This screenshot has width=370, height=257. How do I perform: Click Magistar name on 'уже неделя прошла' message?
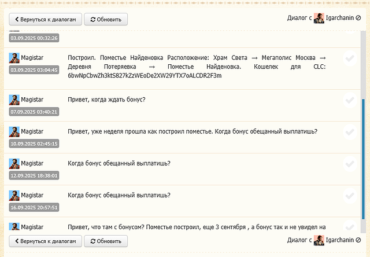click(x=32, y=131)
